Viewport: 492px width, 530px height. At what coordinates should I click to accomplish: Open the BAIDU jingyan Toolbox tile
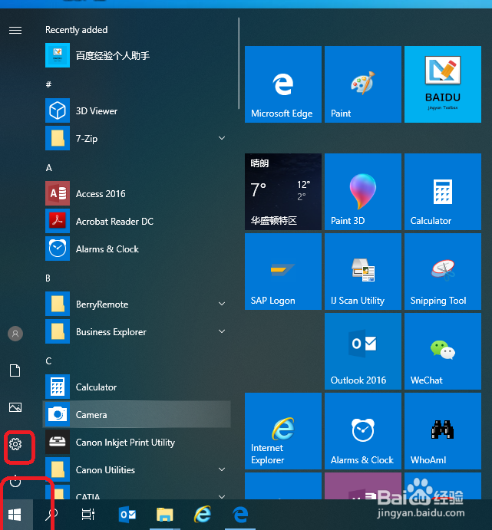(x=443, y=84)
